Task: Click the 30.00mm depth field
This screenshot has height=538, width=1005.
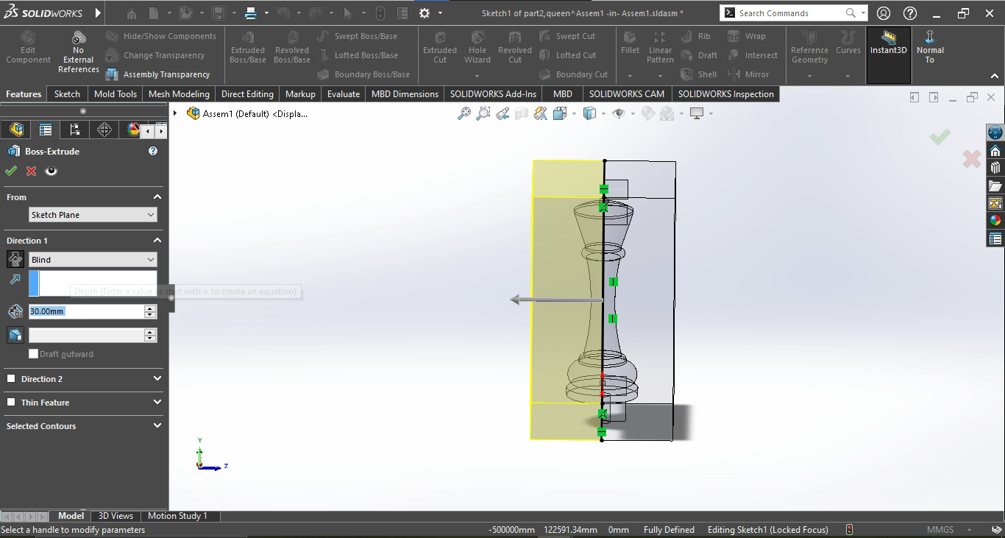Action: 87,311
